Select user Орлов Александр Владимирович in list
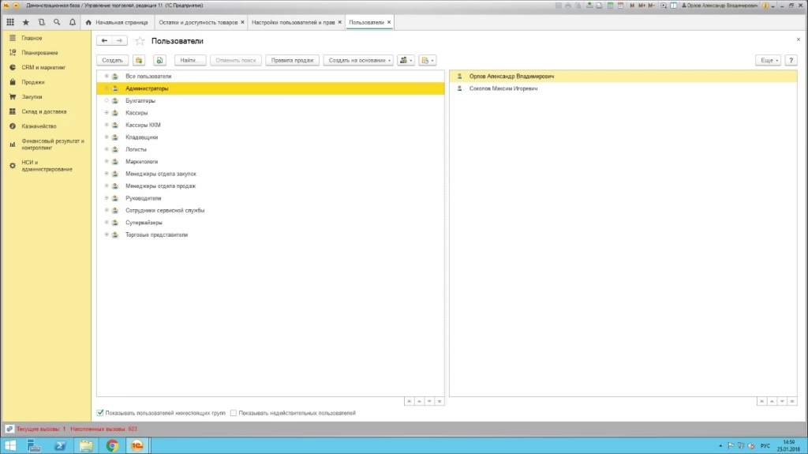The image size is (808, 454). coord(623,76)
